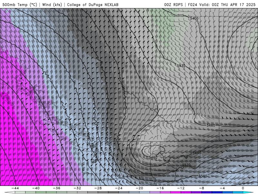
Task: Select the 5520 height contour label
Action: pos(186,165)
